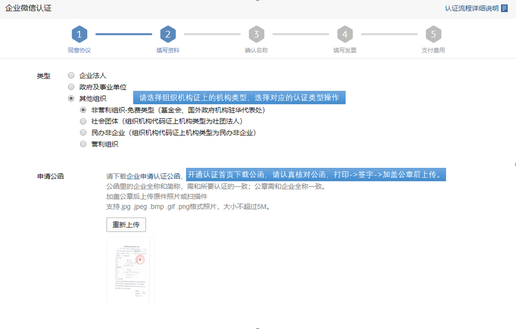The image size is (516, 329).
Task: Select the 企业法人 radio button
Action: tap(71, 76)
